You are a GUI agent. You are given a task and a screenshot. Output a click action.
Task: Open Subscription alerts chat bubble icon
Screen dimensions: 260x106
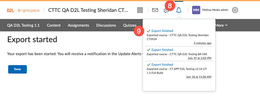coord(166,11)
